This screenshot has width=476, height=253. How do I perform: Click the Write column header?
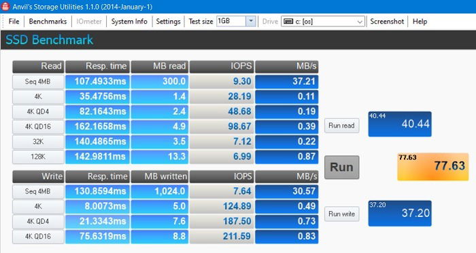click(x=38, y=177)
